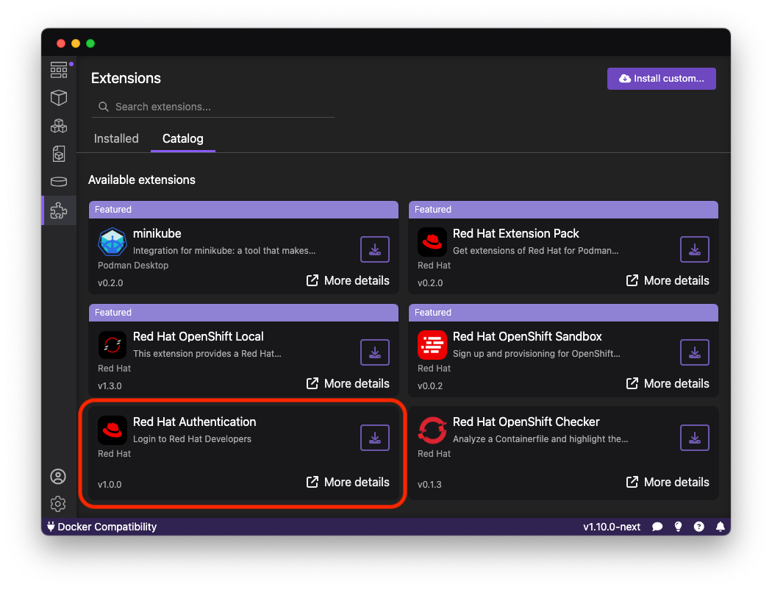772x590 pixels.
Task: Open More details for Red Hat OpenShift Checker
Action: [x=667, y=482]
